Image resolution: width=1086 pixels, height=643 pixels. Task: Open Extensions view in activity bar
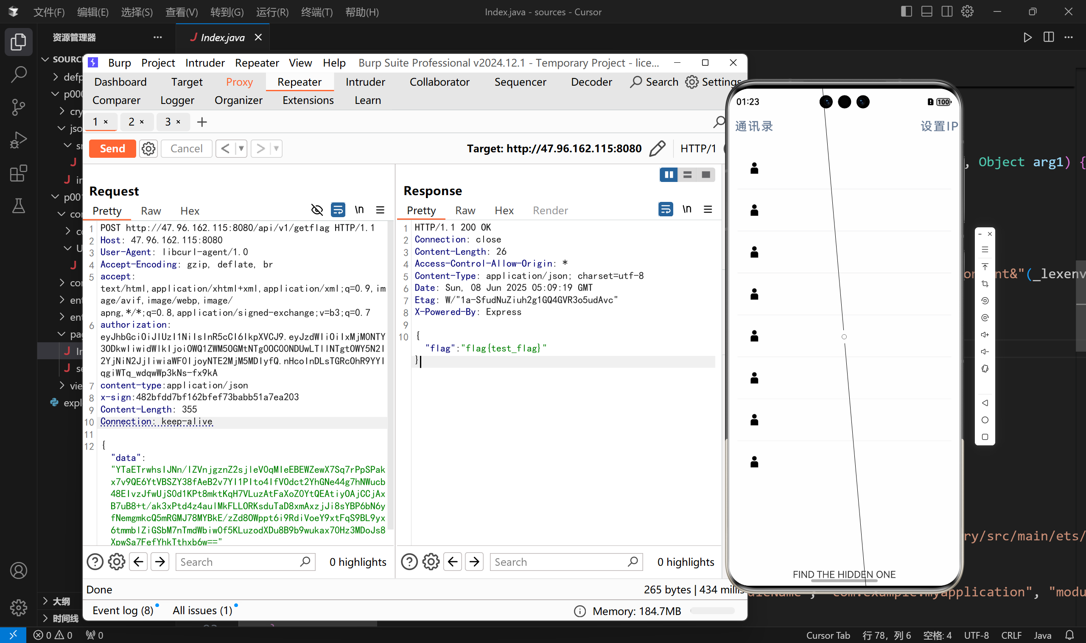18,173
